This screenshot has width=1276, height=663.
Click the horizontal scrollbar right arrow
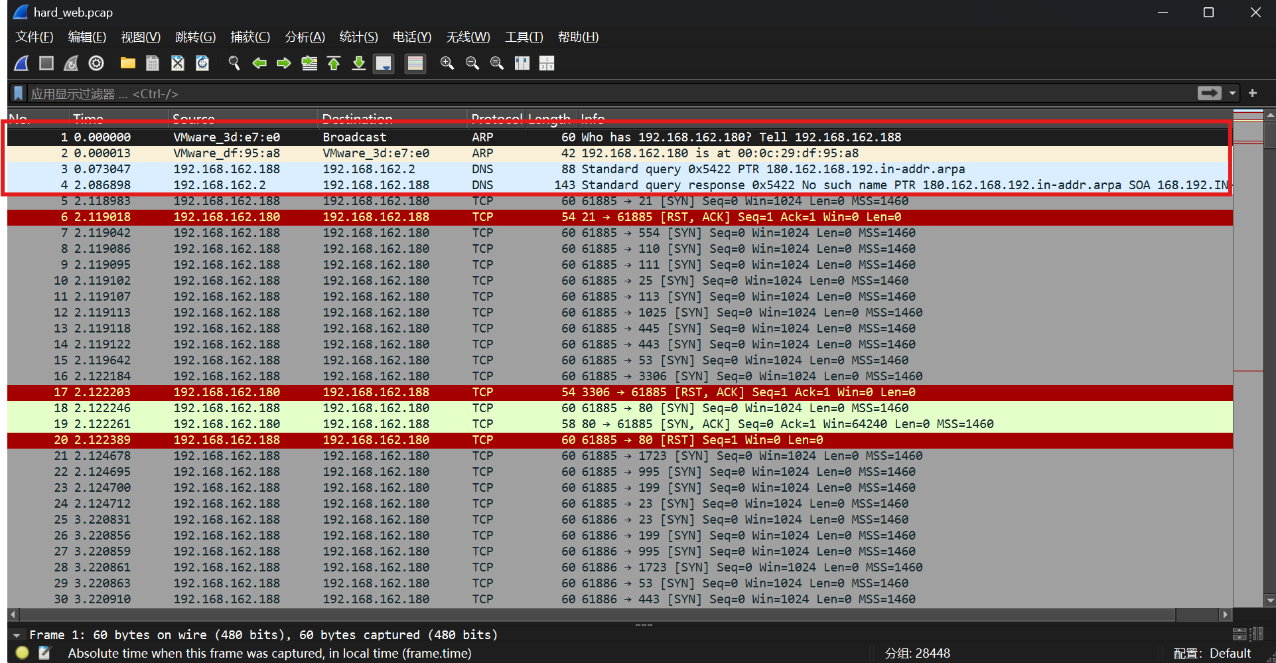pos(1226,615)
